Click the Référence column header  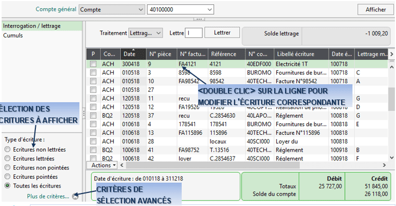226,54
